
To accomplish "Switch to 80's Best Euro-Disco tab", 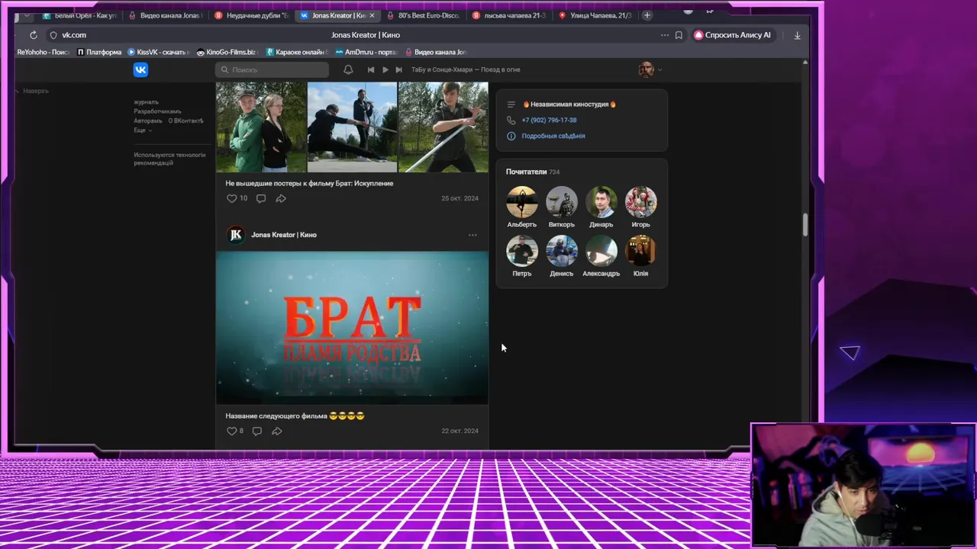I will [x=424, y=15].
